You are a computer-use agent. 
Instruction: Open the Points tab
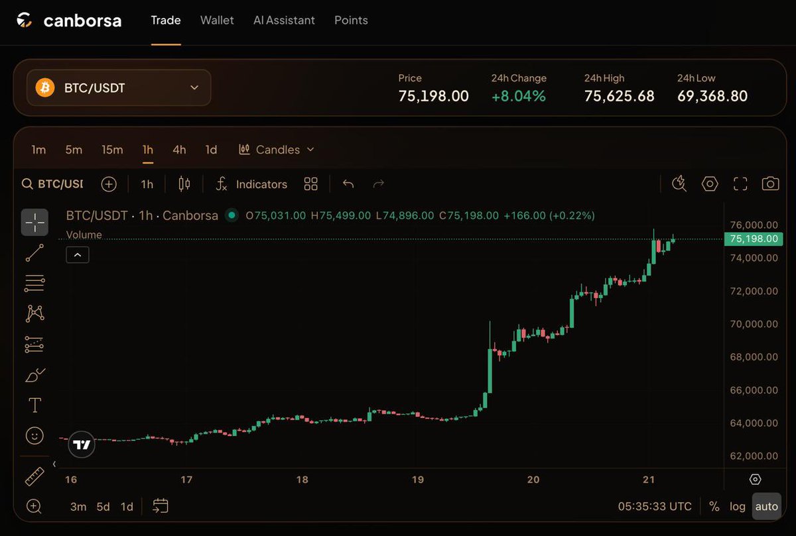coord(351,21)
